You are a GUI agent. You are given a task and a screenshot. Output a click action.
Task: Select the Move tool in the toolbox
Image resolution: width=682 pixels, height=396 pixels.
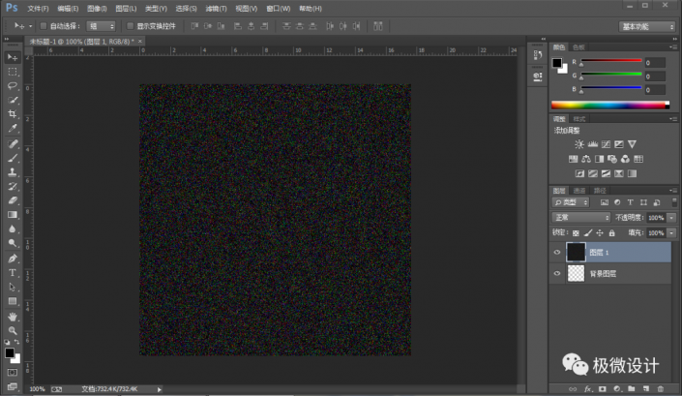[x=13, y=58]
